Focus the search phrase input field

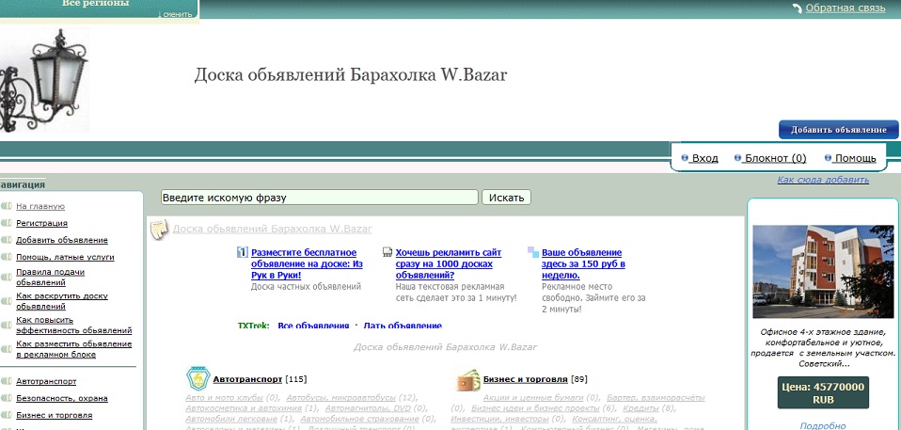[320, 198]
